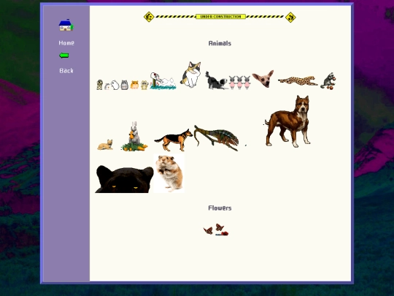Select the Animals heading text
Screen dimensions: 394x296
pyautogui.click(x=220, y=43)
